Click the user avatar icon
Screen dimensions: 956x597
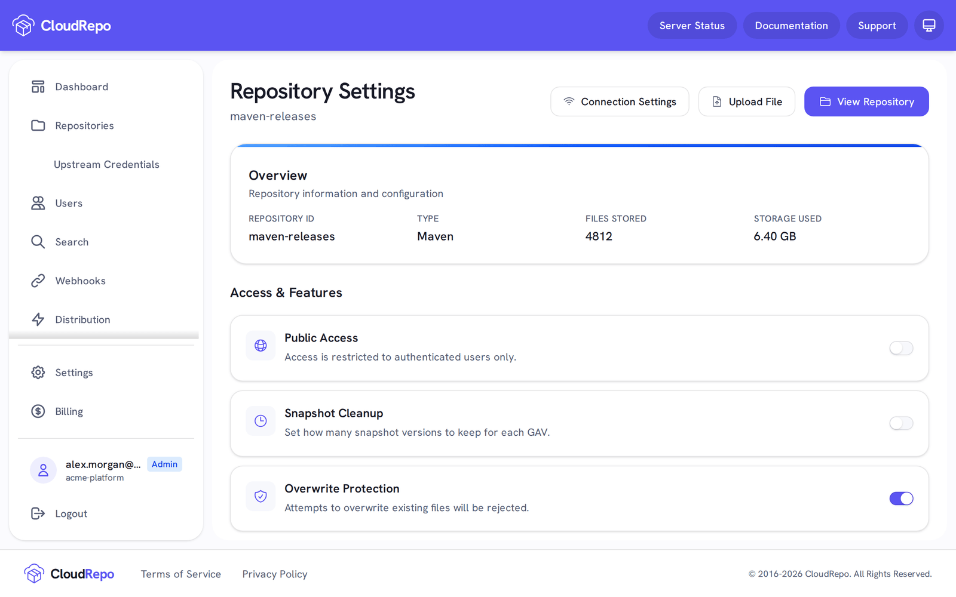click(43, 470)
